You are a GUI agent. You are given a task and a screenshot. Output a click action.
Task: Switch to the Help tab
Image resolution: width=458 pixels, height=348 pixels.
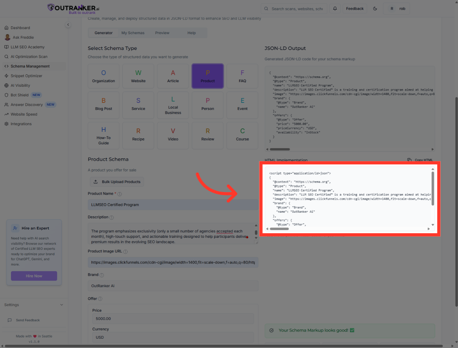click(x=192, y=33)
